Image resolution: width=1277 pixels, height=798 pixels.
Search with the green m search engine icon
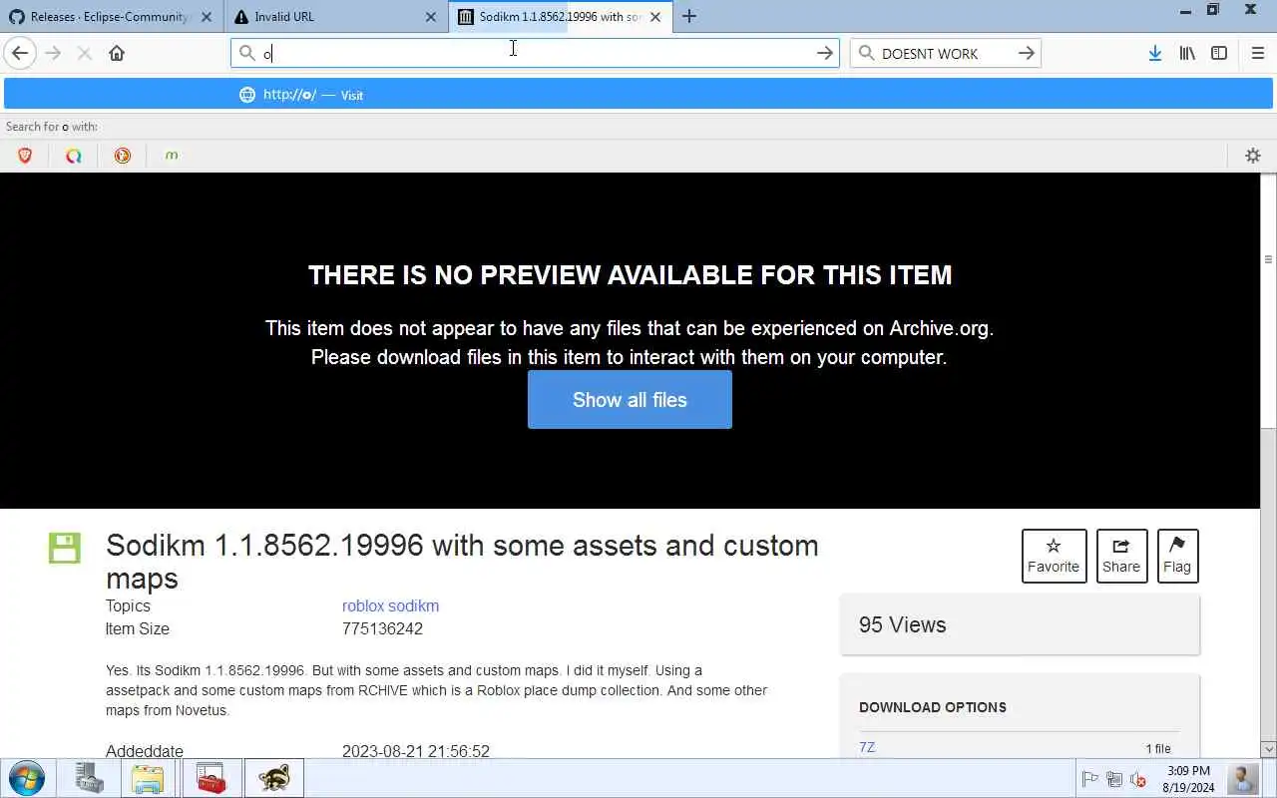(172, 155)
